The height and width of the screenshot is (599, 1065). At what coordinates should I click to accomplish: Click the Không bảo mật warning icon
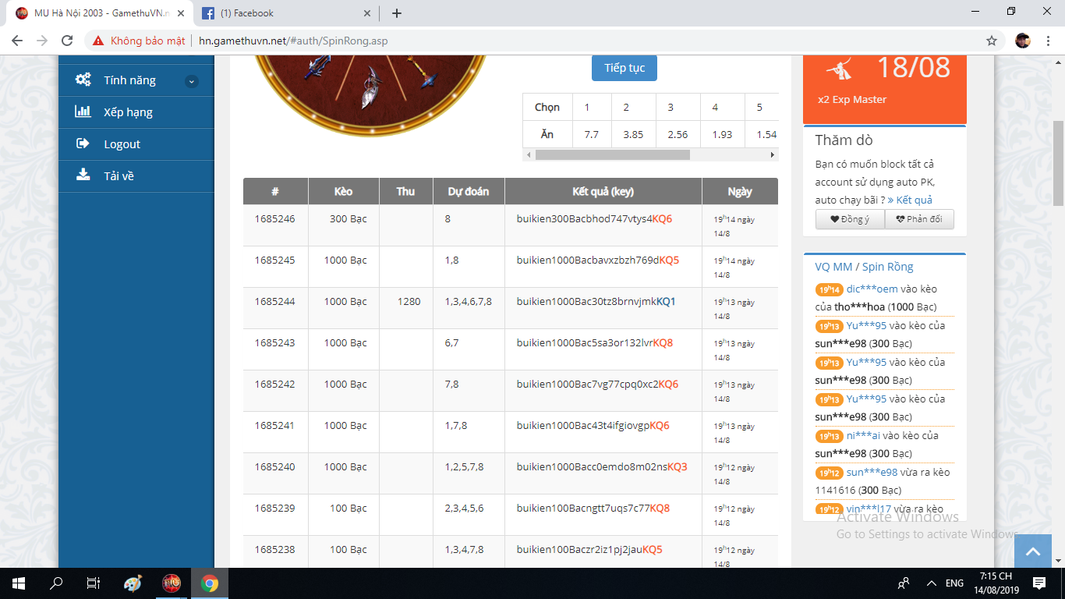[x=98, y=41]
